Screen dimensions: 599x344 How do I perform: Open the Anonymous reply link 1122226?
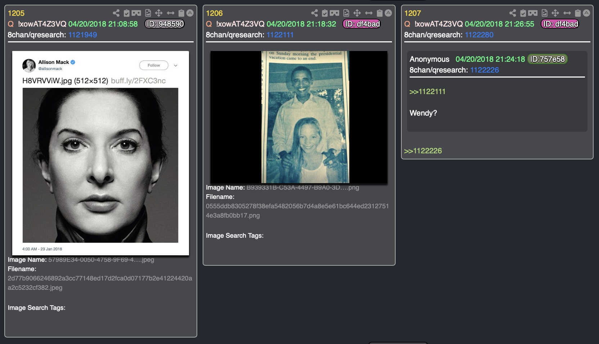(485, 70)
